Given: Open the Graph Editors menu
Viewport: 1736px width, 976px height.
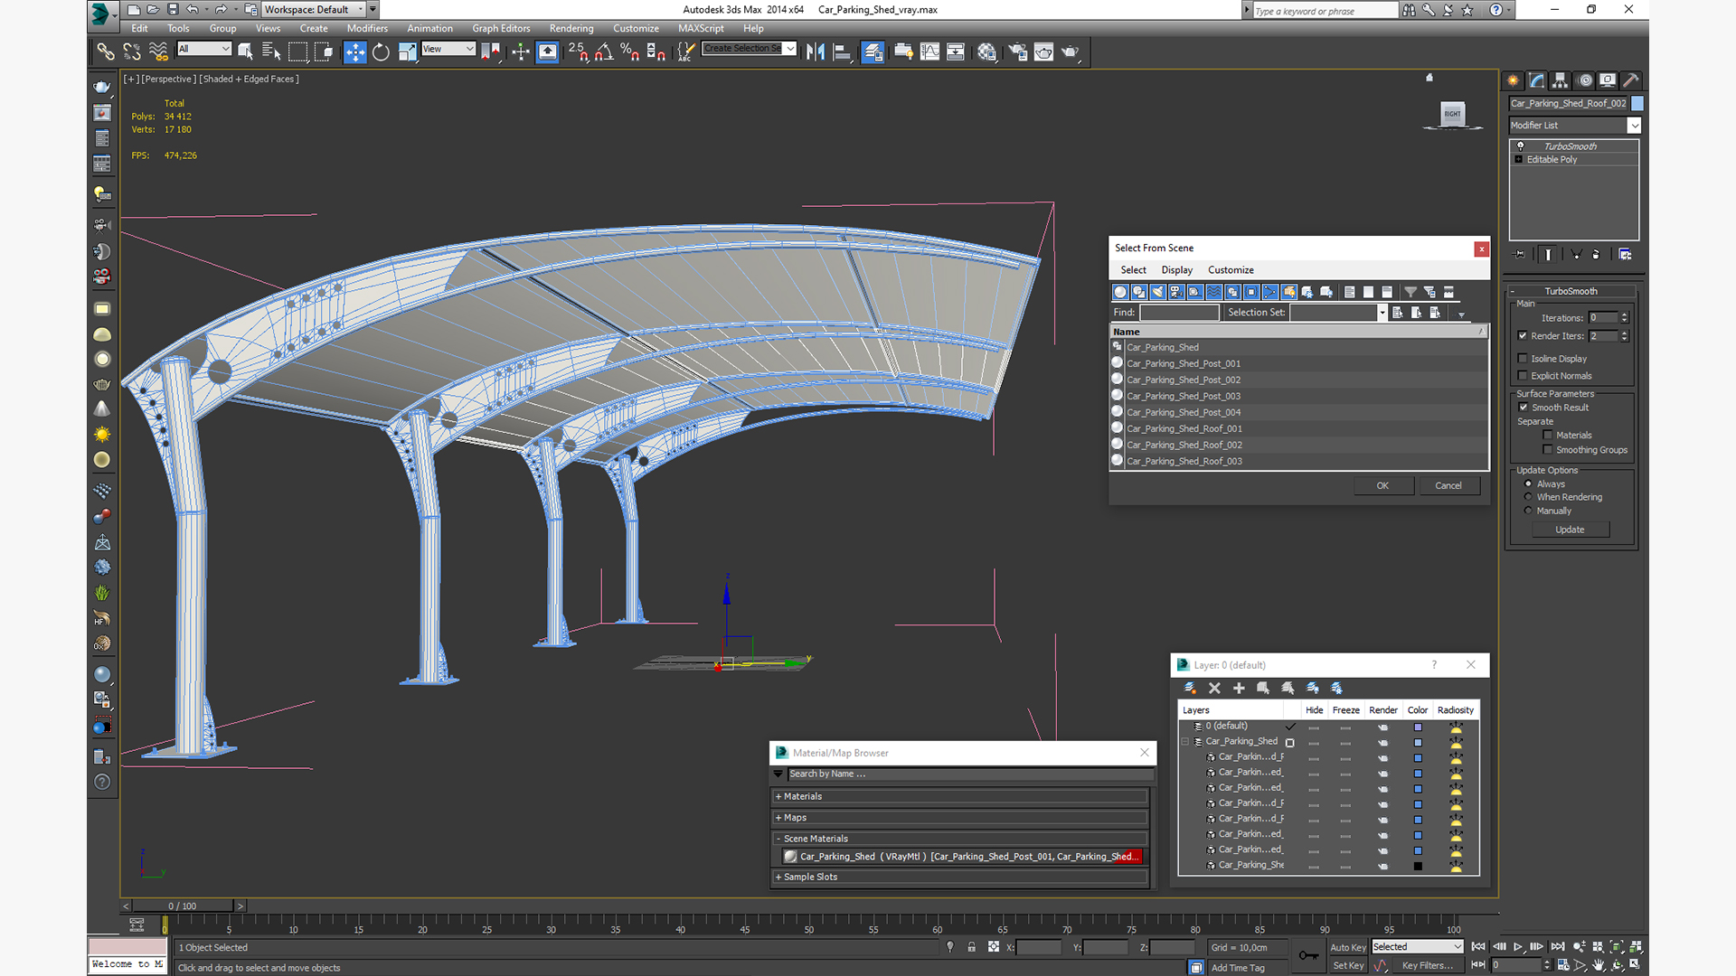Looking at the screenshot, I should coord(501,29).
